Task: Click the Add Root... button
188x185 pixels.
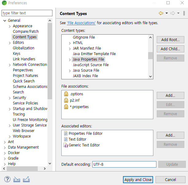Action: coord(171,40)
